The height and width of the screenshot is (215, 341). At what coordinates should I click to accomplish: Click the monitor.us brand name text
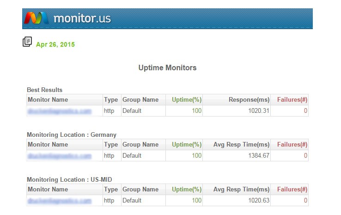[x=82, y=18]
